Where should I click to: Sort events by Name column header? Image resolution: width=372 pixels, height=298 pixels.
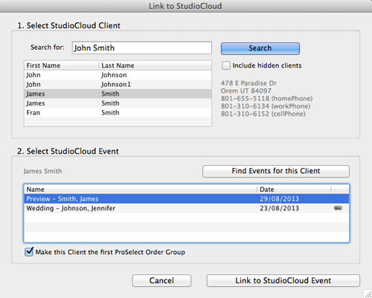141,190
